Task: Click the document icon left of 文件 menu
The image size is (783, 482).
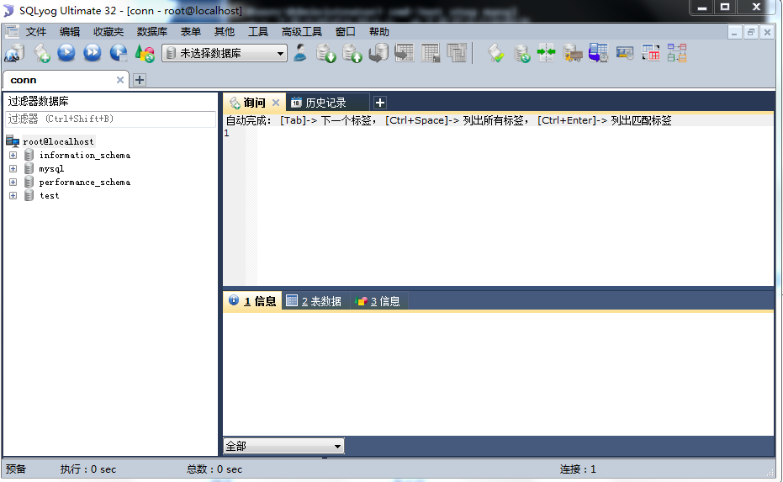Action: point(12,32)
